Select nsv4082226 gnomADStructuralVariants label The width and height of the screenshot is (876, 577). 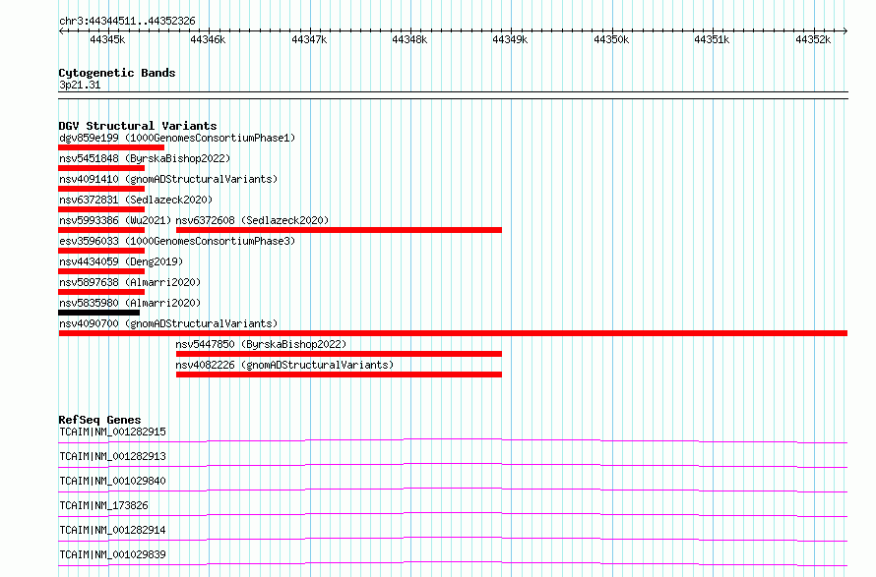point(284,365)
